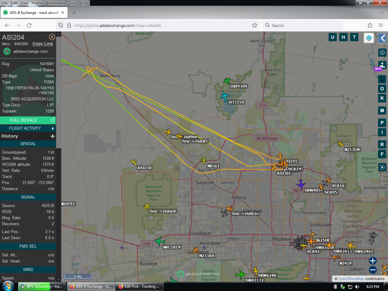The height and width of the screenshot is (291, 388).
Task: Bookmark this page with the star
Action: (254, 25)
